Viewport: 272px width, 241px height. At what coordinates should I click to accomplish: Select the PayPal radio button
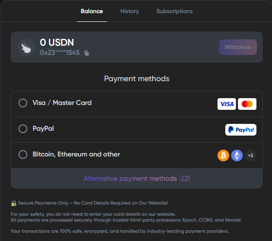[23, 129]
